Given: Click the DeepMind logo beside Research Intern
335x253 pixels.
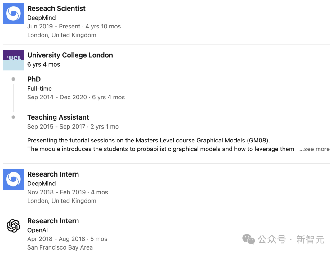Looking at the screenshot, I should [x=13, y=179].
